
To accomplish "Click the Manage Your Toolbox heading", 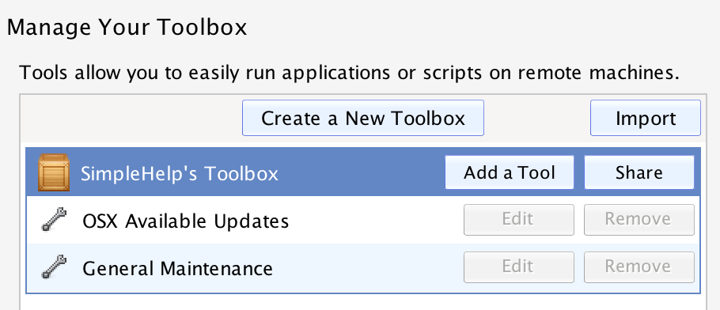I will (127, 28).
